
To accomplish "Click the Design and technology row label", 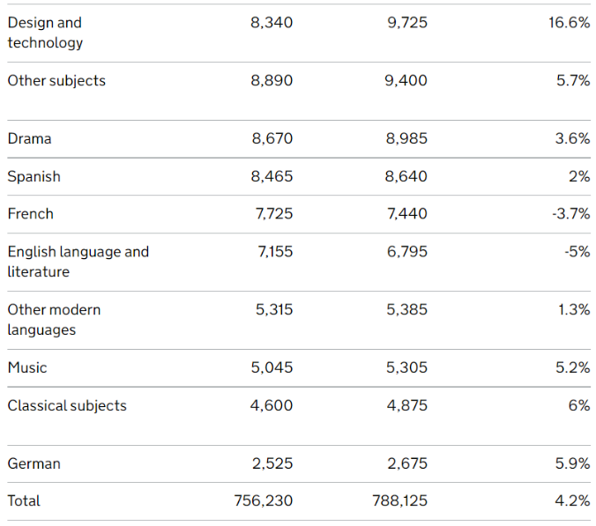I will (45, 33).
